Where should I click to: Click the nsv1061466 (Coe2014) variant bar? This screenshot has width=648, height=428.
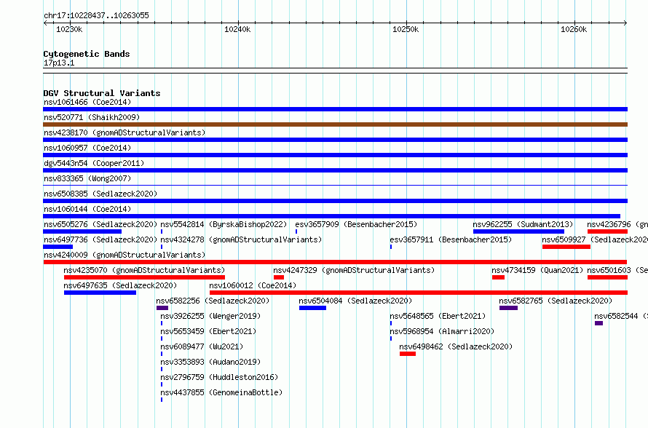tap(335, 109)
